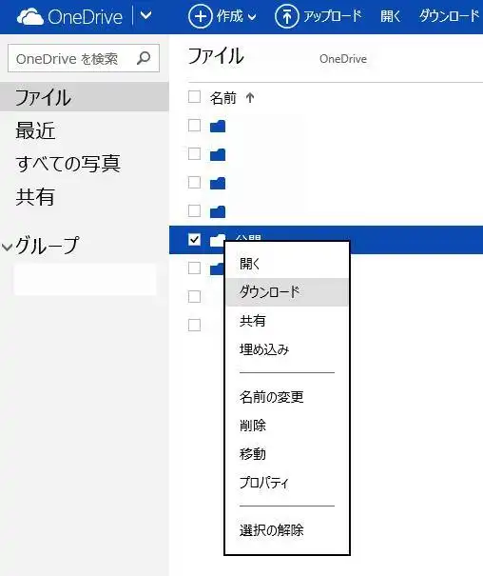
Task: Check the third folder row checkbox
Action: tap(194, 182)
